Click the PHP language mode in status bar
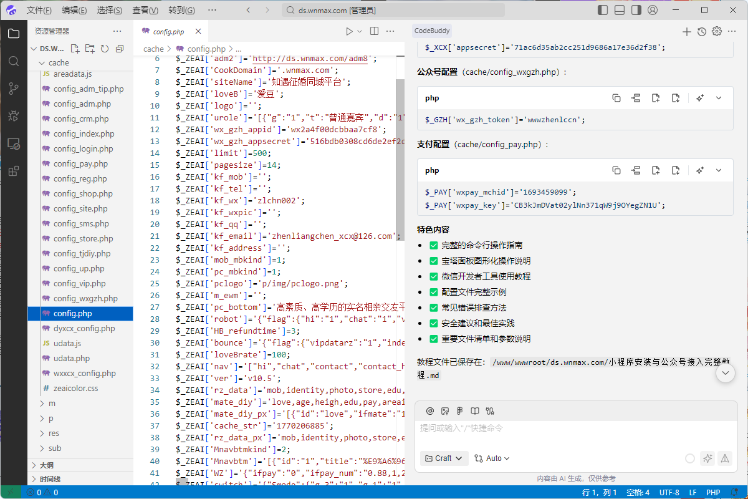 (x=713, y=493)
